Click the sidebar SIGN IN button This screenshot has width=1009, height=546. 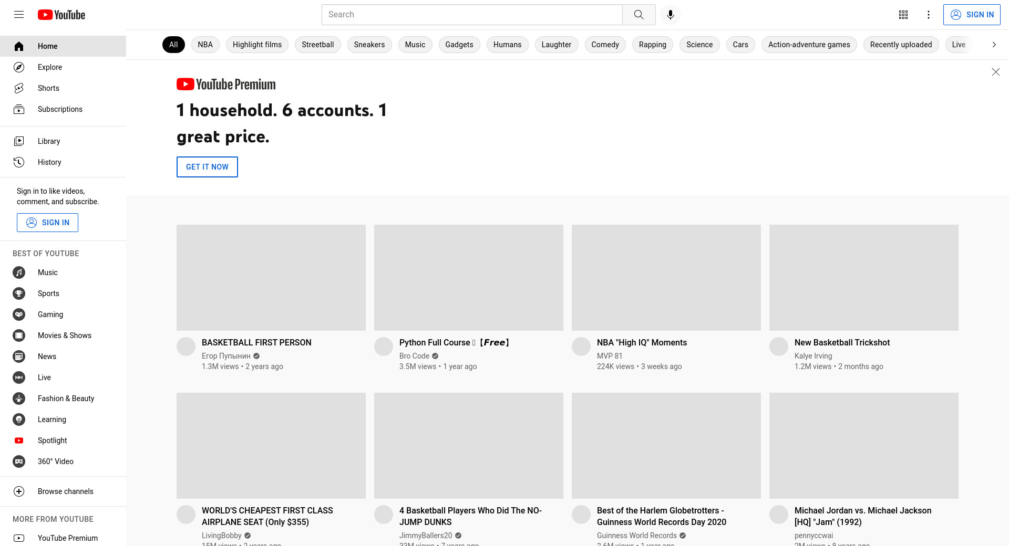coord(47,223)
